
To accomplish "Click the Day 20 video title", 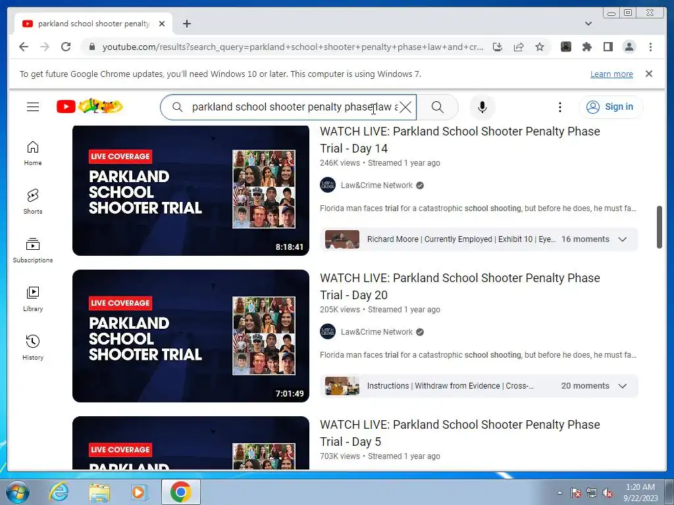I will [459, 287].
